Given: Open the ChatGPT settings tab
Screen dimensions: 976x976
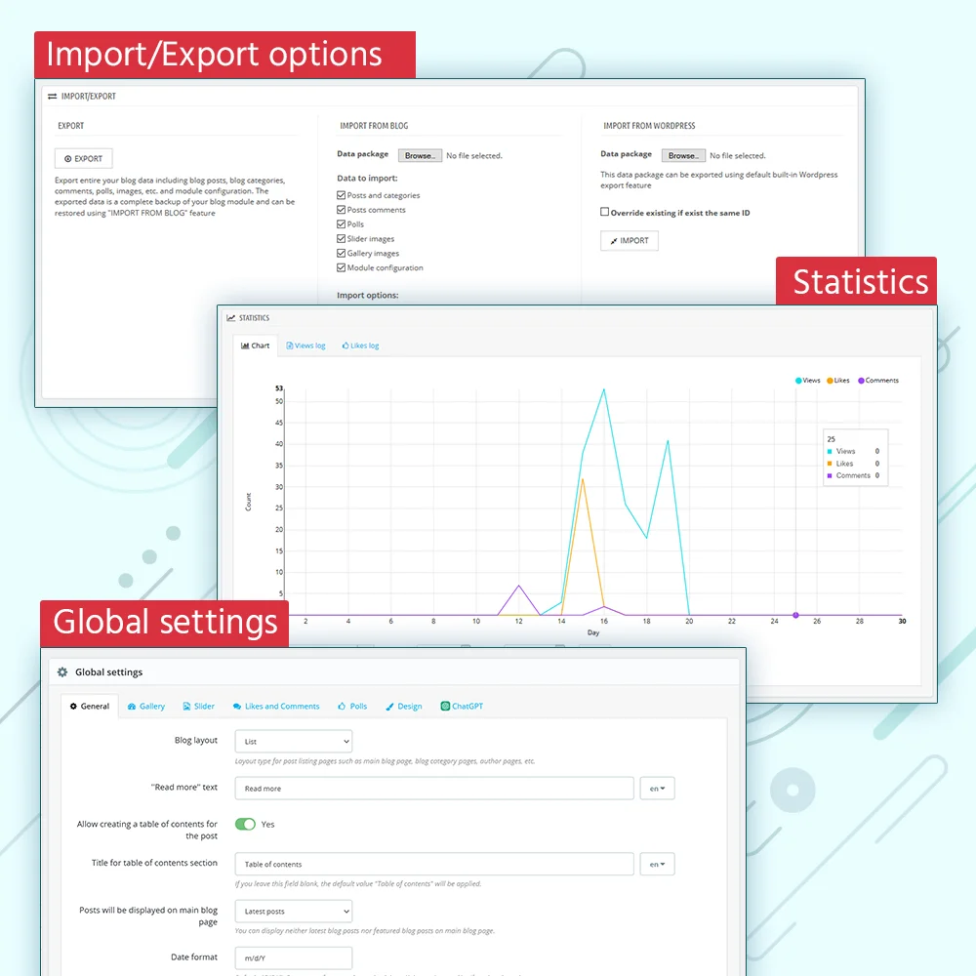Looking at the screenshot, I should coord(462,706).
